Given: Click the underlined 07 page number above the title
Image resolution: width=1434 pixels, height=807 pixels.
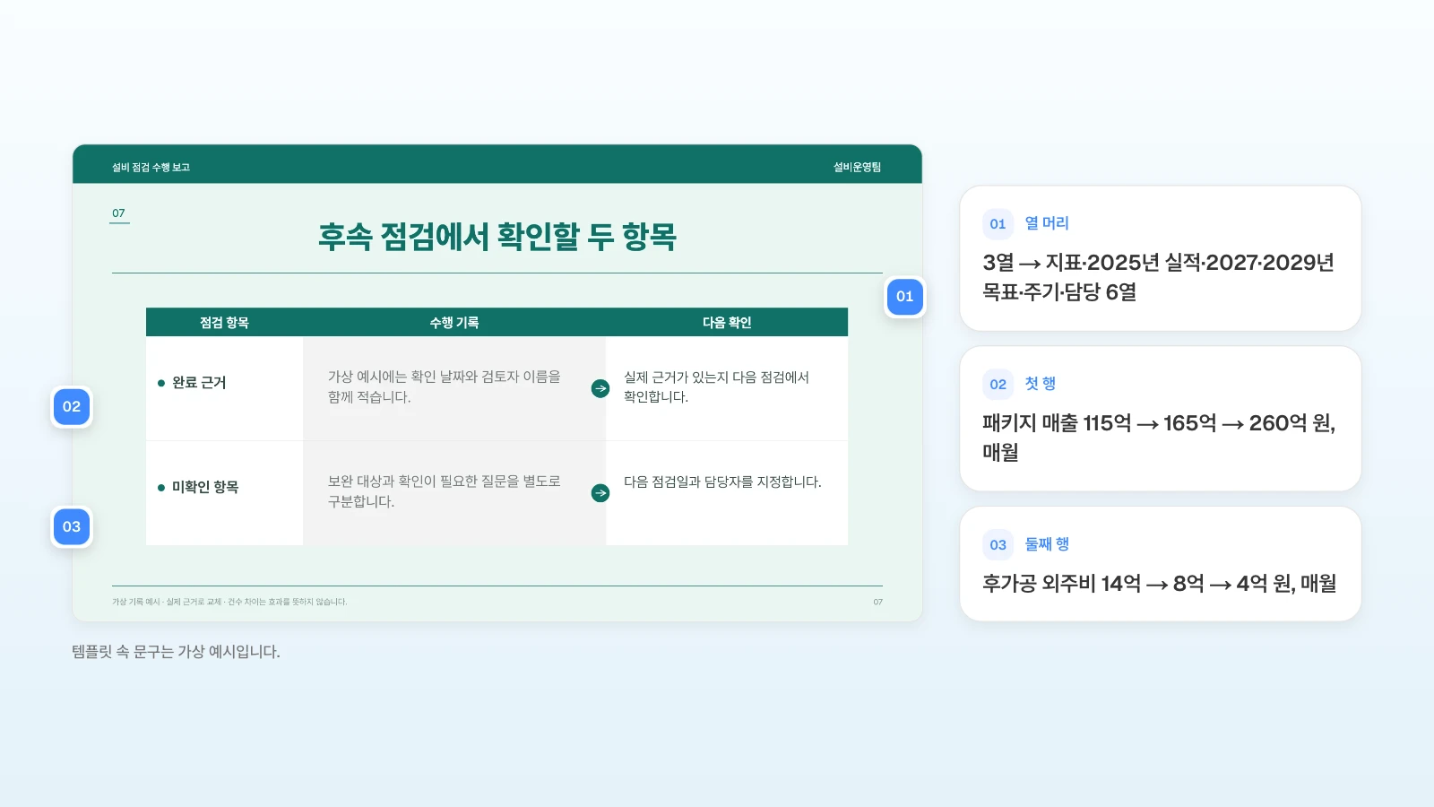Looking at the screenshot, I should coord(118,213).
